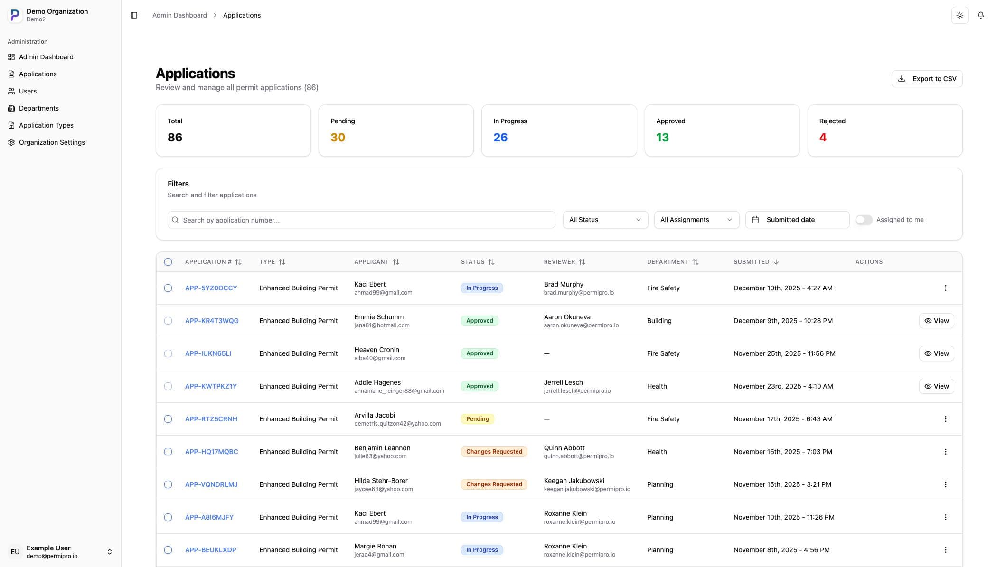View application APP-KR4T3WQG
Screen dimensions: 997x567
936,321
